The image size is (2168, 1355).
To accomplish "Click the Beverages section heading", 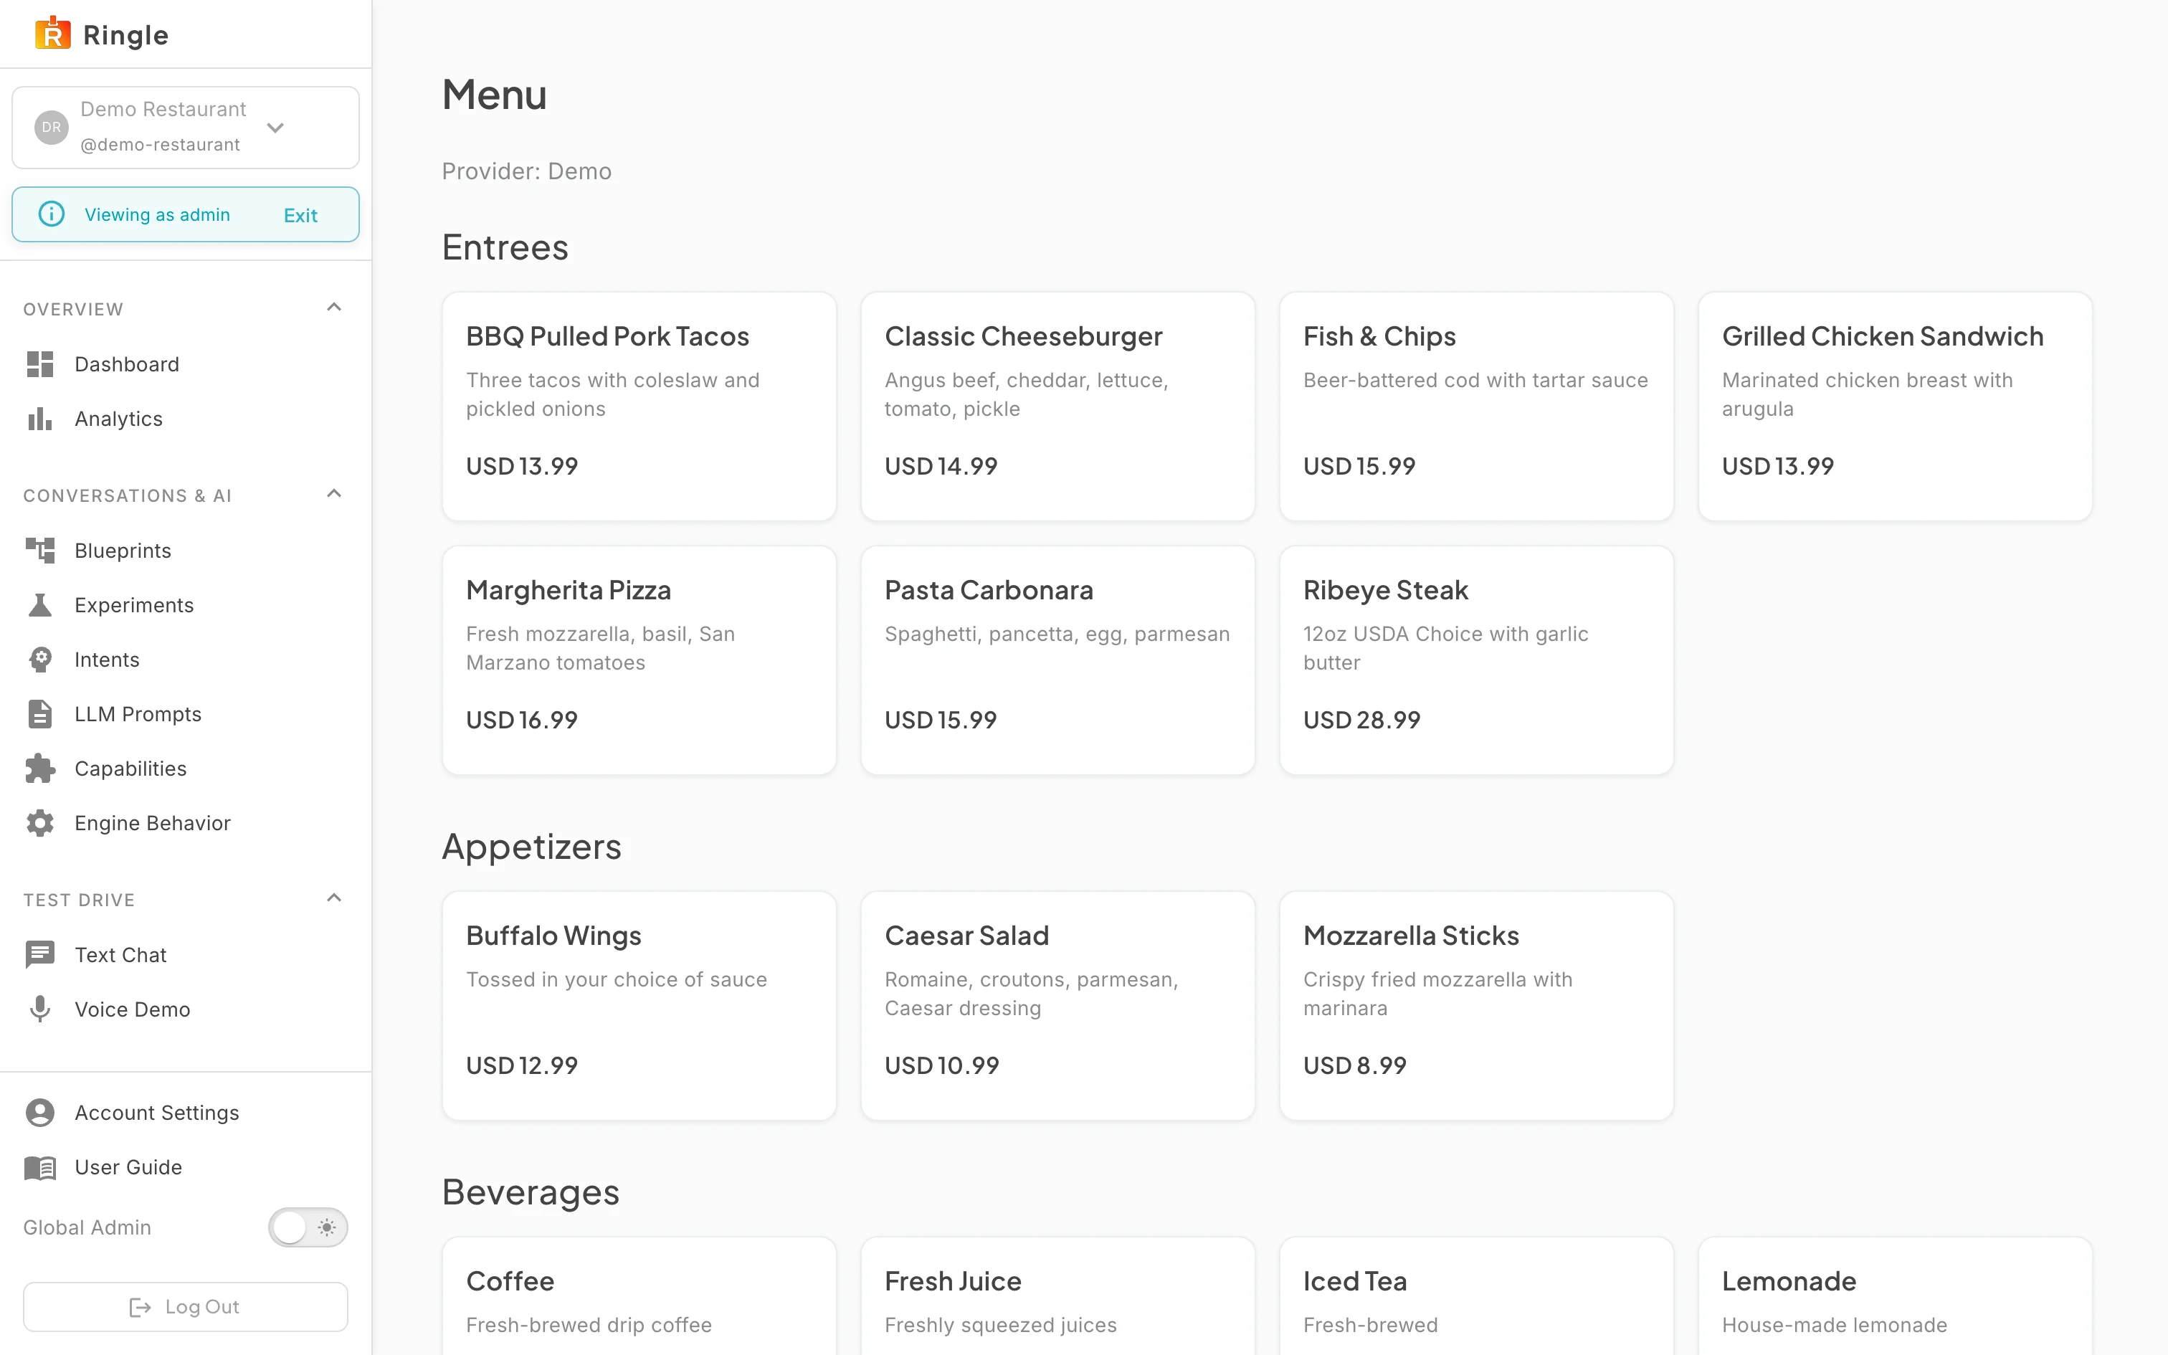I will tap(531, 1192).
